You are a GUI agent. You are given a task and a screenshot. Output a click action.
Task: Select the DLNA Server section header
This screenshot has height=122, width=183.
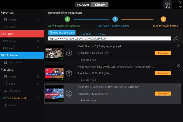tap(22, 55)
